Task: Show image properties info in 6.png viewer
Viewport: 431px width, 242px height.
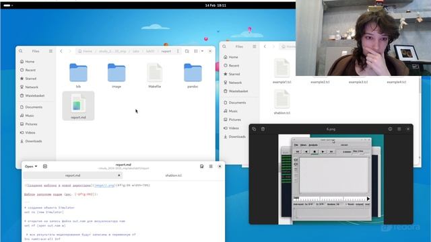Action: pyautogui.click(x=390, y=129)
